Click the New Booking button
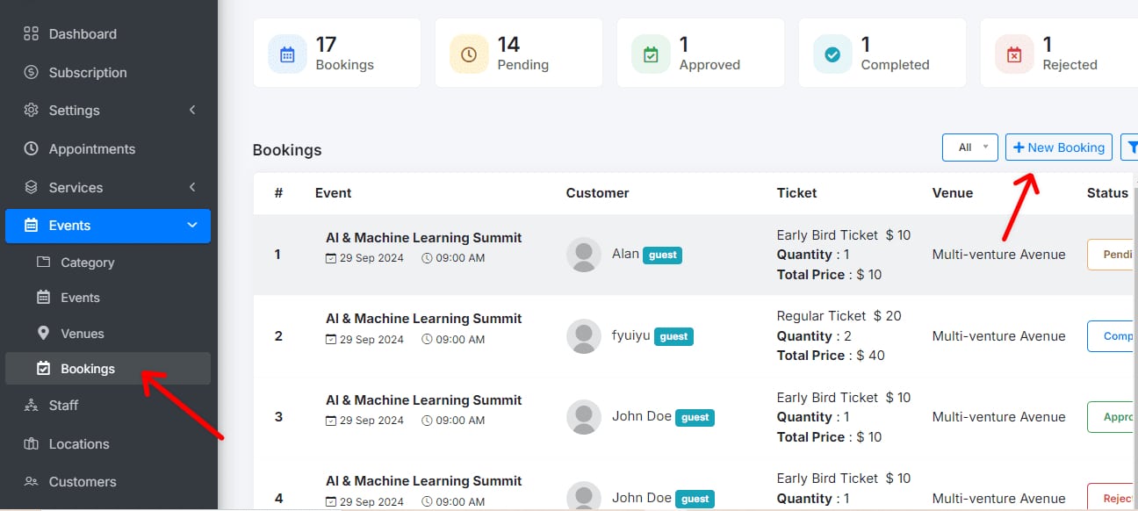 [x=1059, y=148]
